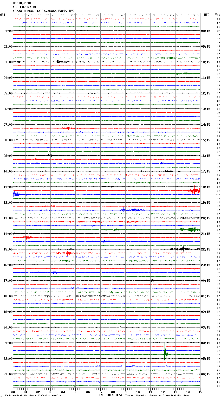Screen dimensions: 221x399
Task: Click the black event on the 03:00 trace
Action: 58,62
